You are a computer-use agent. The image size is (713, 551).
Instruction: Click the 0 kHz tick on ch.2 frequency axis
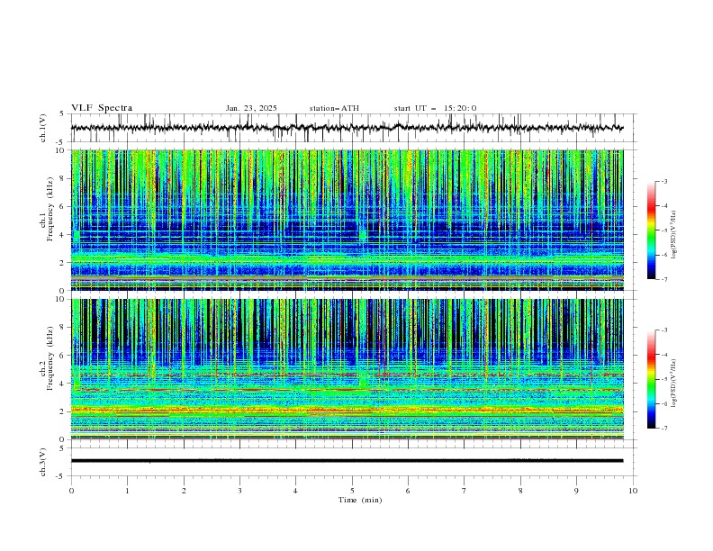pos(63,439)
